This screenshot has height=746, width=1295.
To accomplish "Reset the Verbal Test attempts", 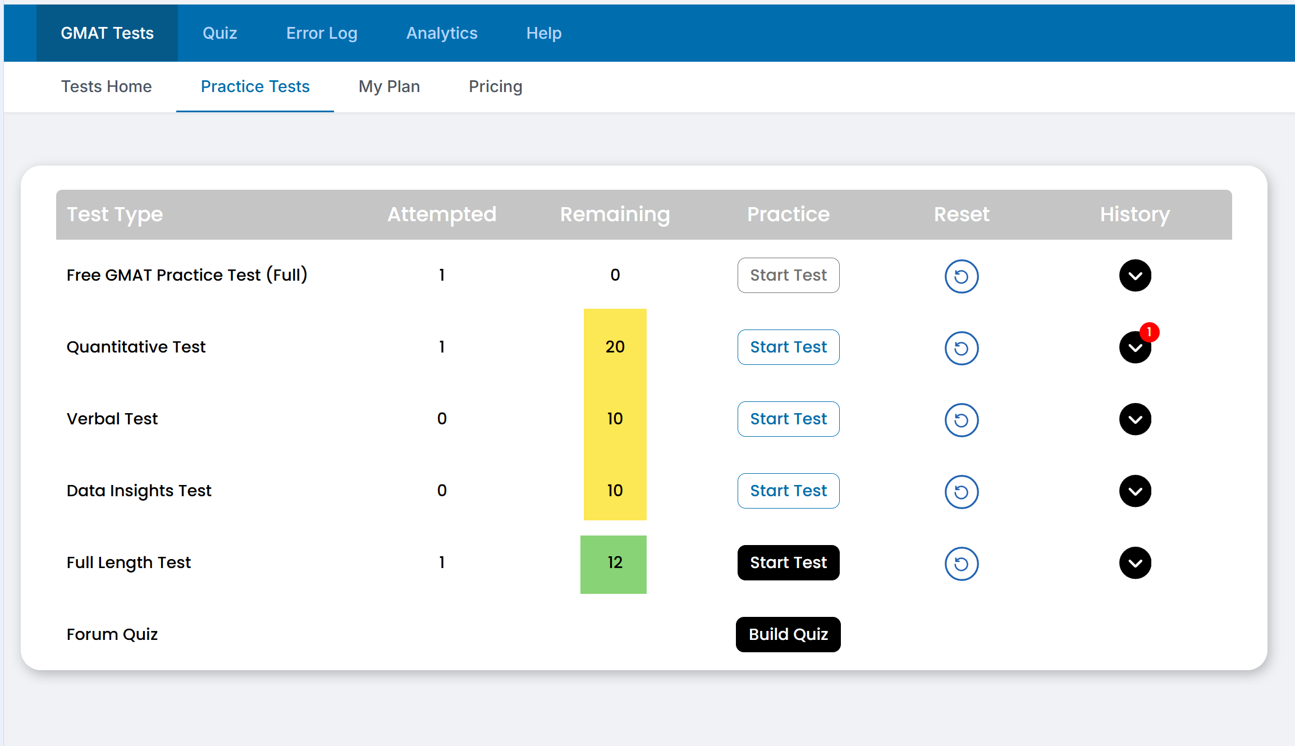I will coord(961,420).
